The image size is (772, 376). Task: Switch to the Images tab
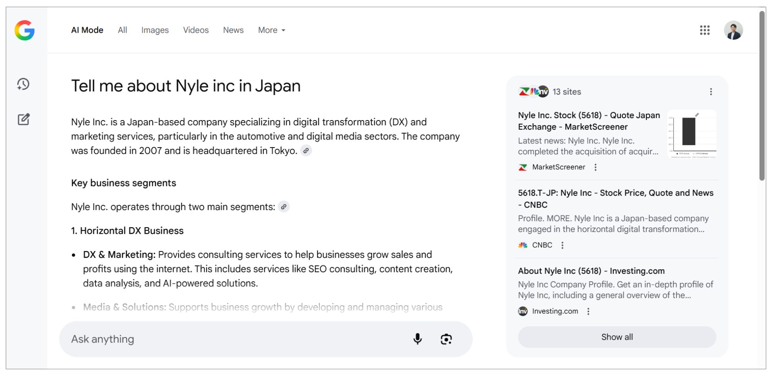click(155, 30)
